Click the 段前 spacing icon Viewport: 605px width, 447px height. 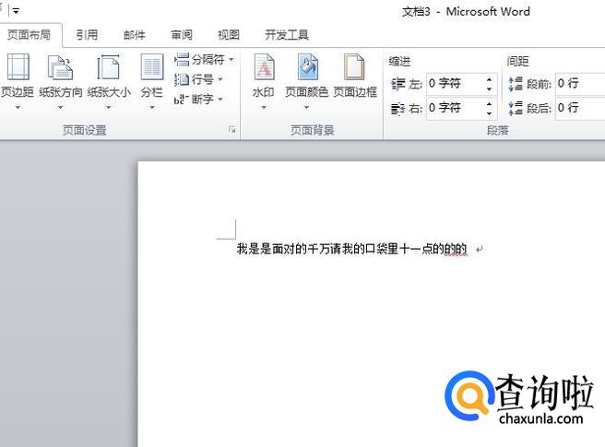(x=516, y=84)
